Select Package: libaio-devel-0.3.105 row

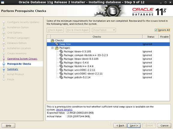pos(108,59)
